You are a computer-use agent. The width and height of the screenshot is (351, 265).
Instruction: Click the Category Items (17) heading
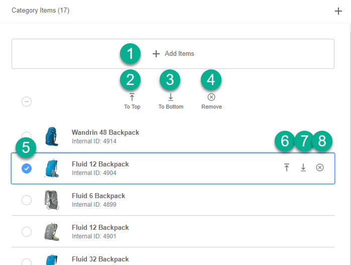(41, 11)
